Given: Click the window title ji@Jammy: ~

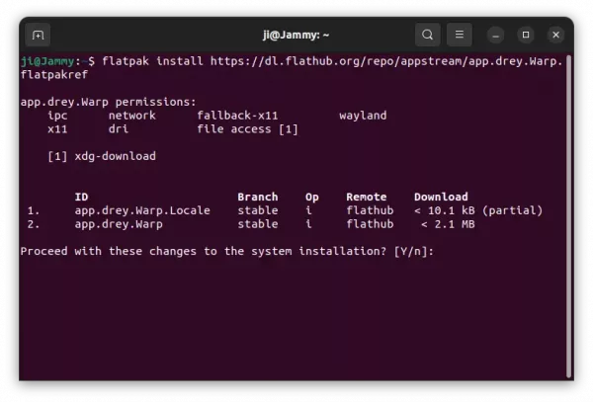Looking at the screenshot, I should click(296, 36).
